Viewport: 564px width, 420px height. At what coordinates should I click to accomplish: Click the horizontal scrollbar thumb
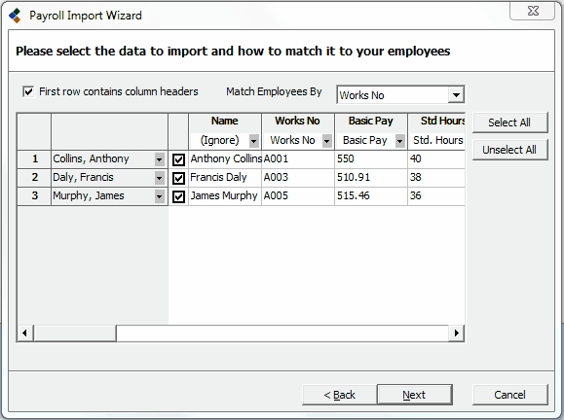pos(75,333)
